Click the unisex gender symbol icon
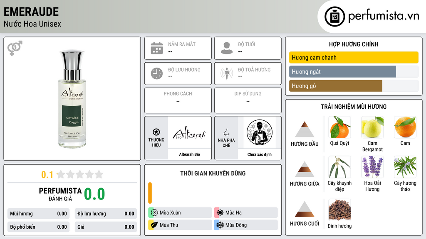This screenshot has height=239, width=426. (15, 48)
